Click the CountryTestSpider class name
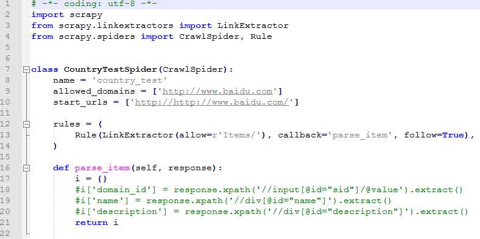 (111, 69)
